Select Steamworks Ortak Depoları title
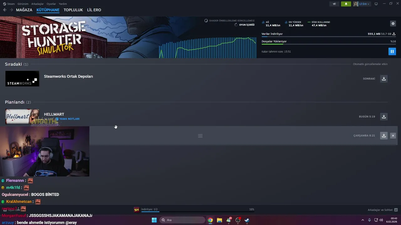The width and height of the screenshot is (401, 225). [68, 76]
